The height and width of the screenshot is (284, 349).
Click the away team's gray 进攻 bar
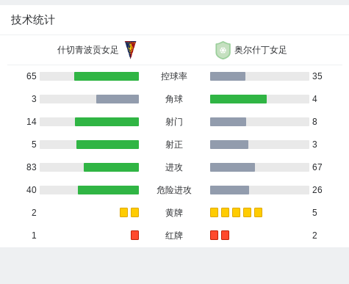click(232, 167)
